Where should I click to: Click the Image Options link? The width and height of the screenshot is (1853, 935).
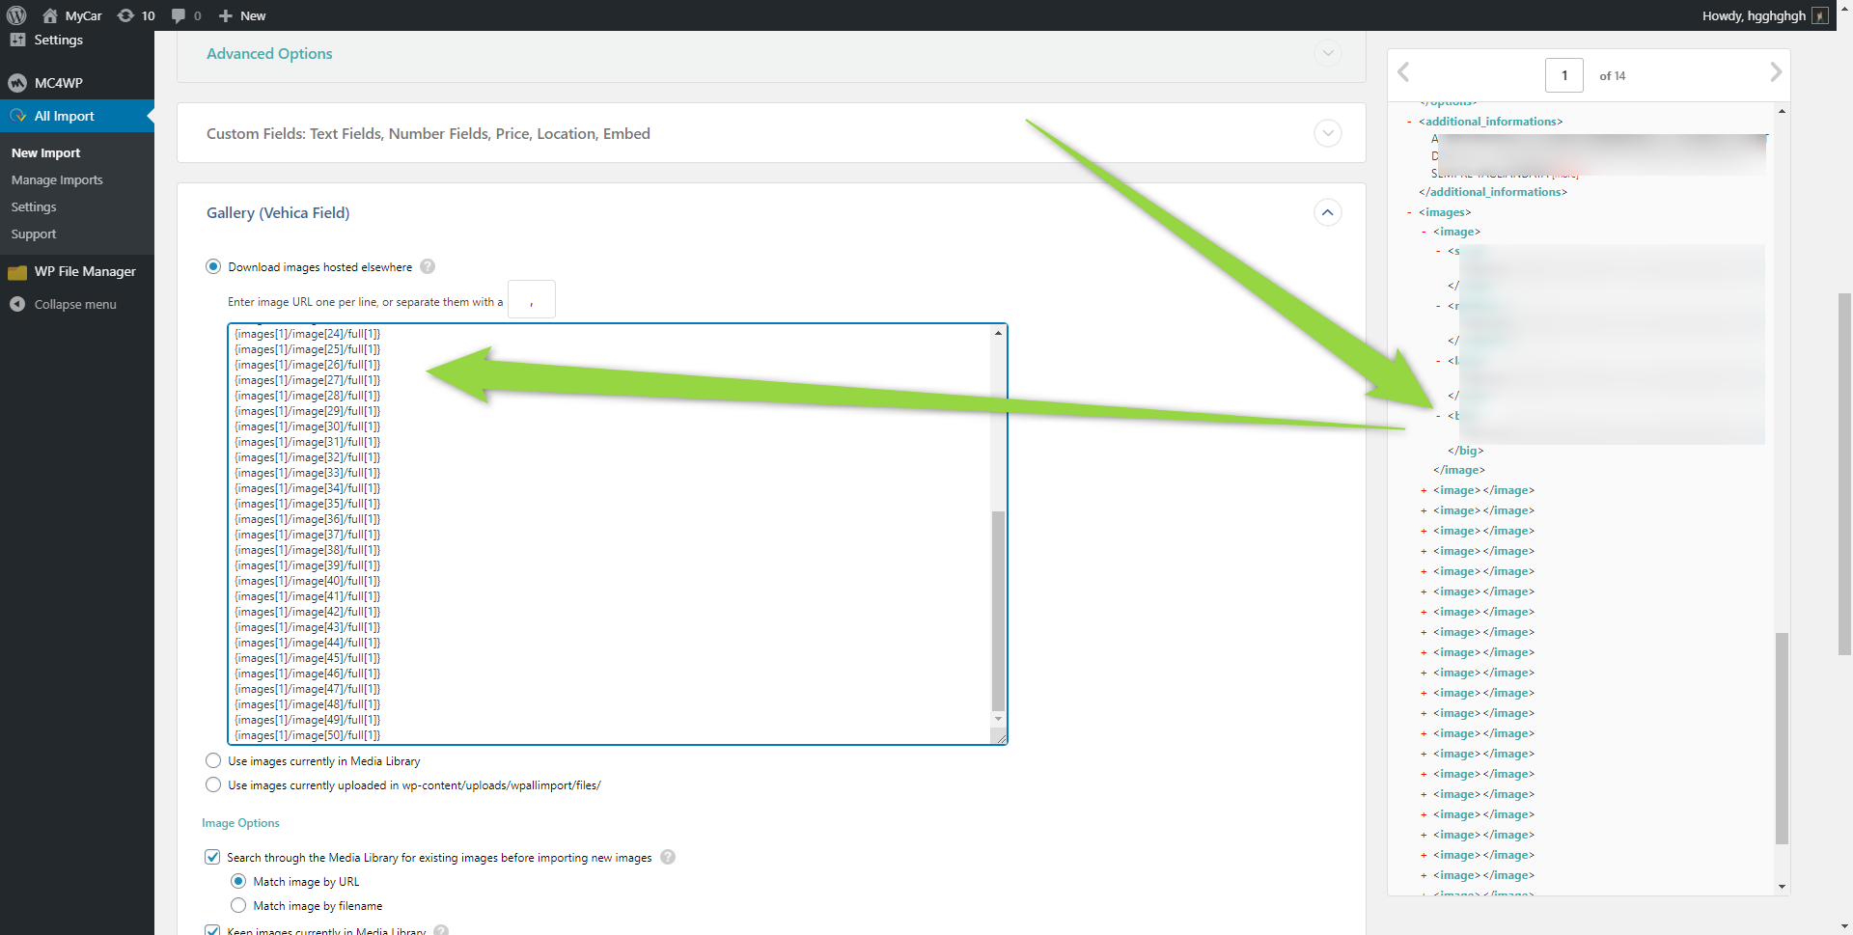[240, 823]
